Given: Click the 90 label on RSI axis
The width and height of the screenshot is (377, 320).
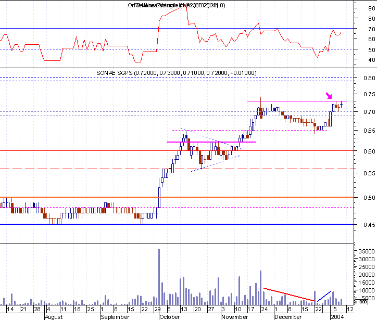Looking at the screenshot, I should 371,8.
